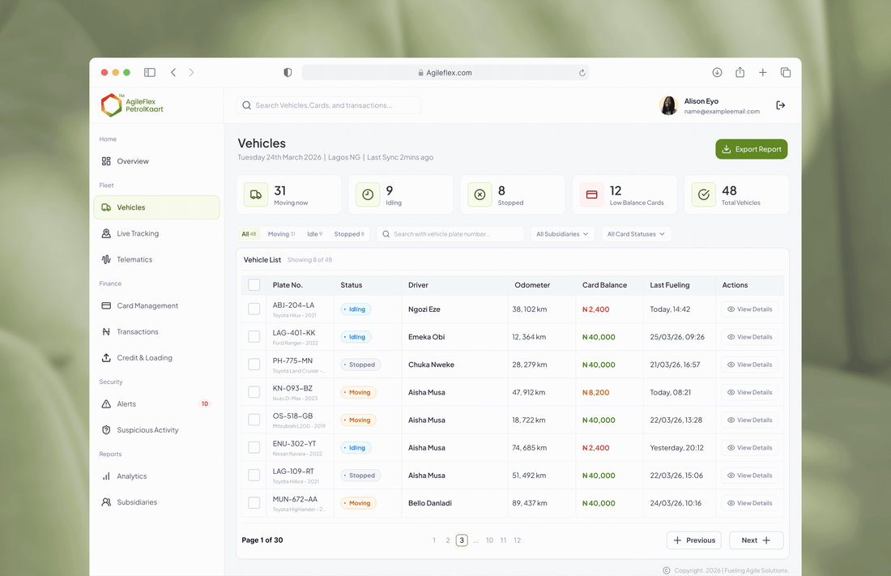Click the AgileFlex PetrolKaart logo
The image size is (891, 576).
[132, 105]
